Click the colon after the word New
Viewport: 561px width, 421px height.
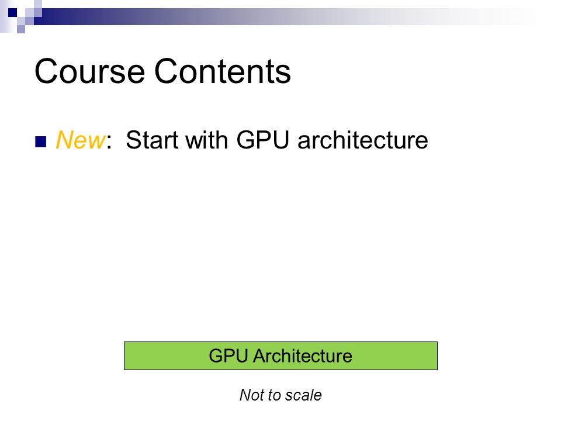pos(109,142)
